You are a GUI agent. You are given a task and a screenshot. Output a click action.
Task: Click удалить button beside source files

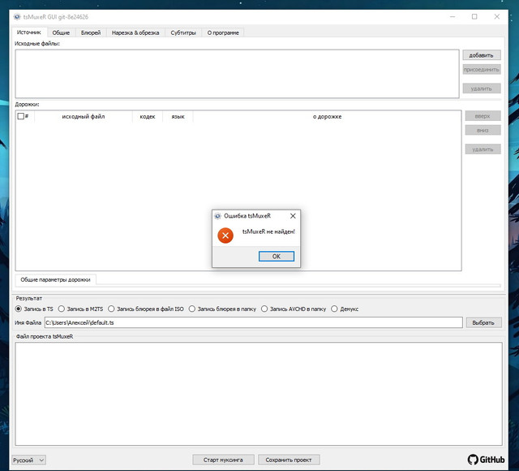click(x=482, y=89)
